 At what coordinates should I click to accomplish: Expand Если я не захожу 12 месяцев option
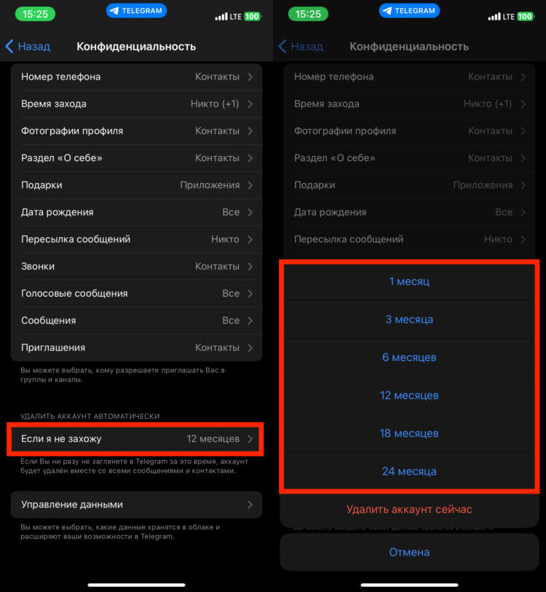tap(137, 439)
